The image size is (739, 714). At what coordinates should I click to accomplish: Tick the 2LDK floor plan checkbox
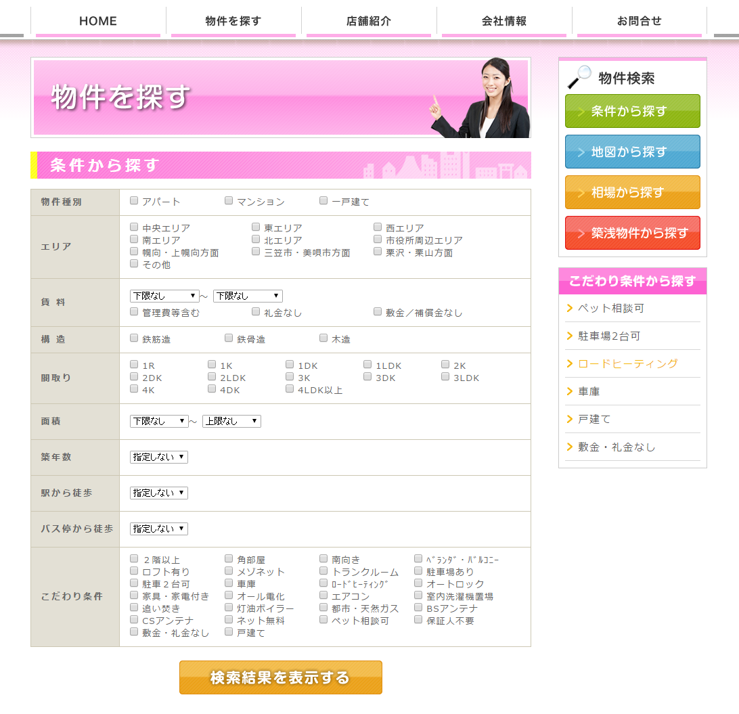click(x=212, y=377)
